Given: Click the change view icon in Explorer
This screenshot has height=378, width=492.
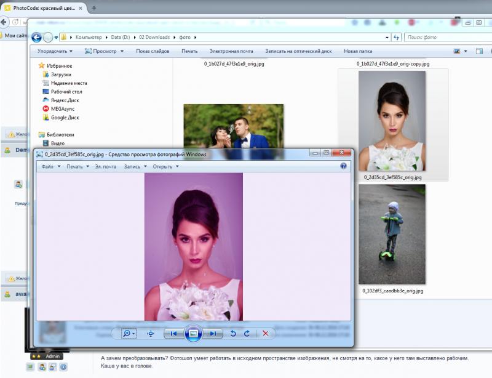Looking at the screenshot, I should (457, 51).
